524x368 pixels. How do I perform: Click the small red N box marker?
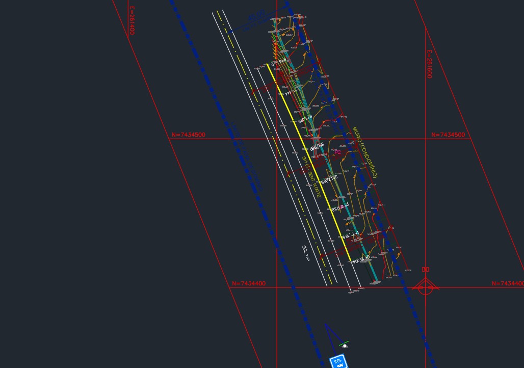426,269
